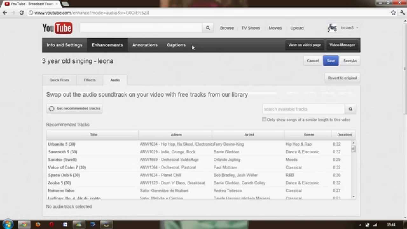This screenshot has height=229, width=407.
Task: Go back with the browser back arrow
Action: pos(5,13)
